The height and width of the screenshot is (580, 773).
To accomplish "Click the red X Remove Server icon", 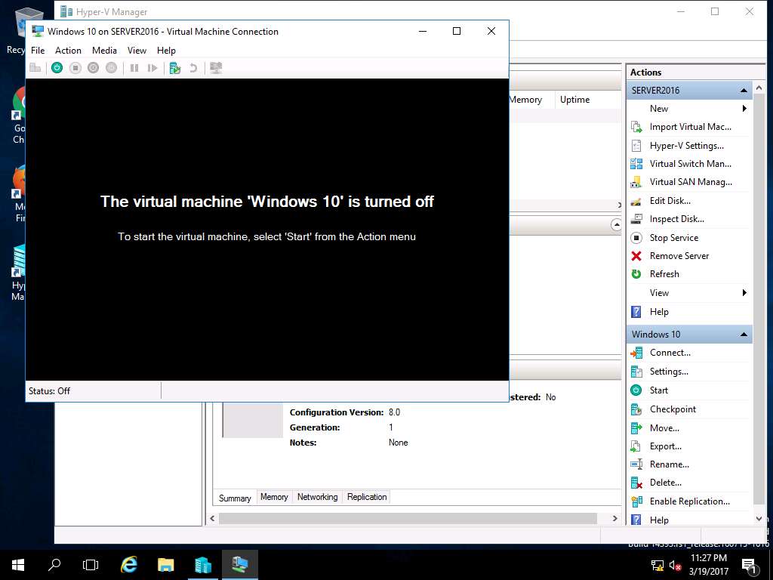I will (x=636, y=256).
